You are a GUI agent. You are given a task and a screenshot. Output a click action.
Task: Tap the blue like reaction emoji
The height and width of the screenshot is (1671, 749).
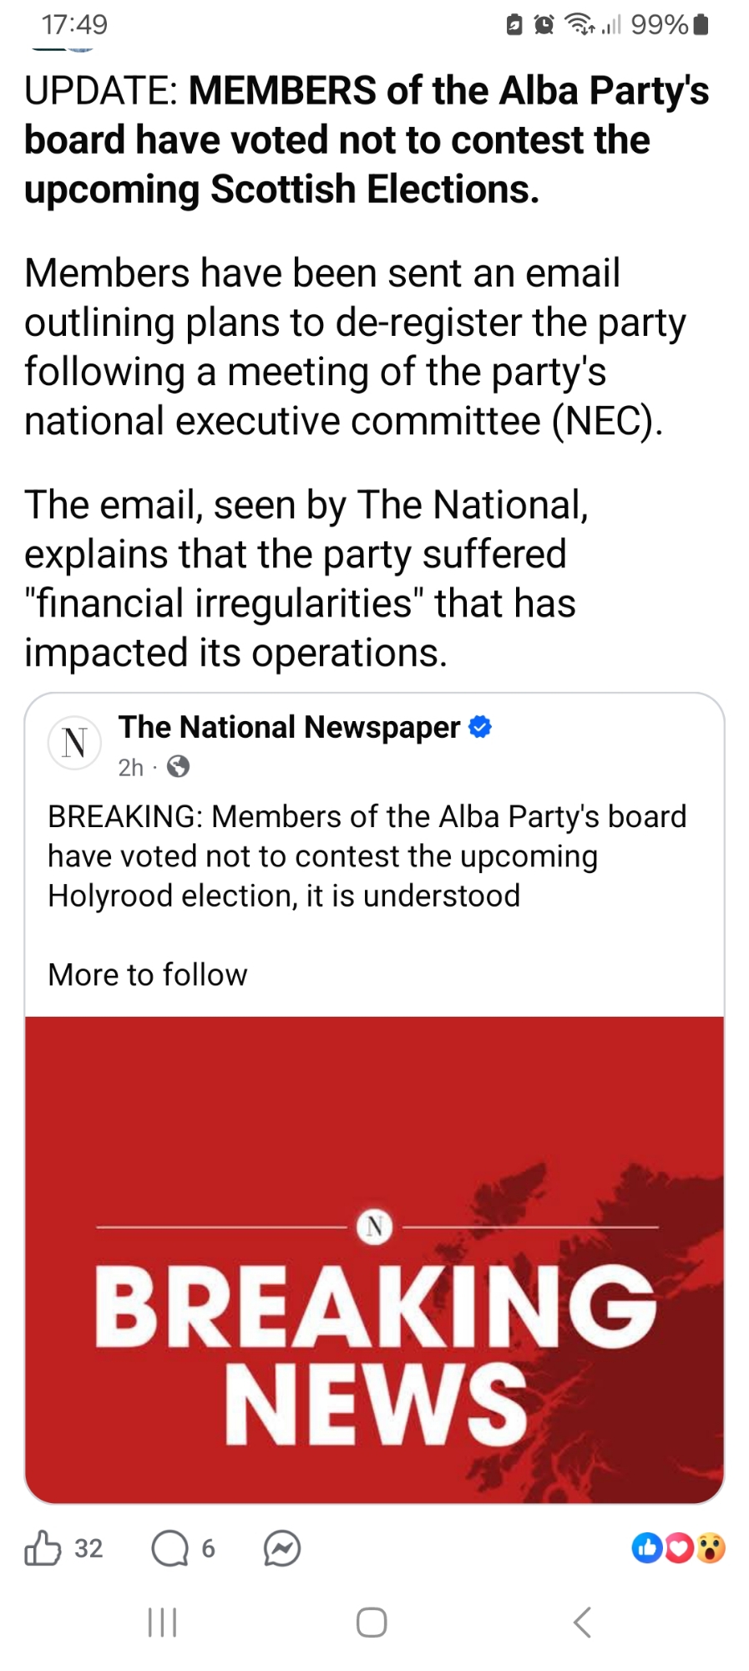point(647,1548)
